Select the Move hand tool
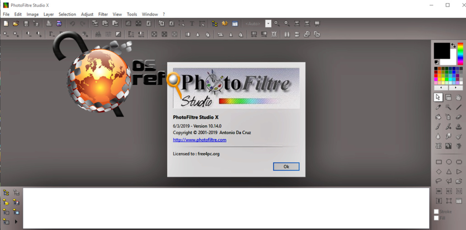 [459, 97]
